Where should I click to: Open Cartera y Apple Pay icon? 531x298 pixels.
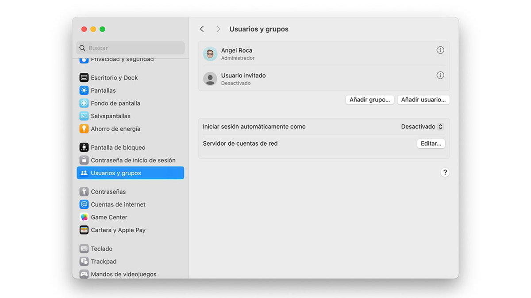(x=84, y=230)
